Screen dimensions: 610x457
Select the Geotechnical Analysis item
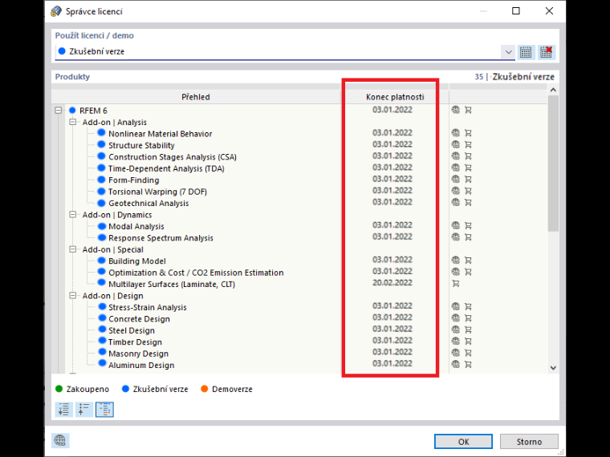click(x=148, y=203)
